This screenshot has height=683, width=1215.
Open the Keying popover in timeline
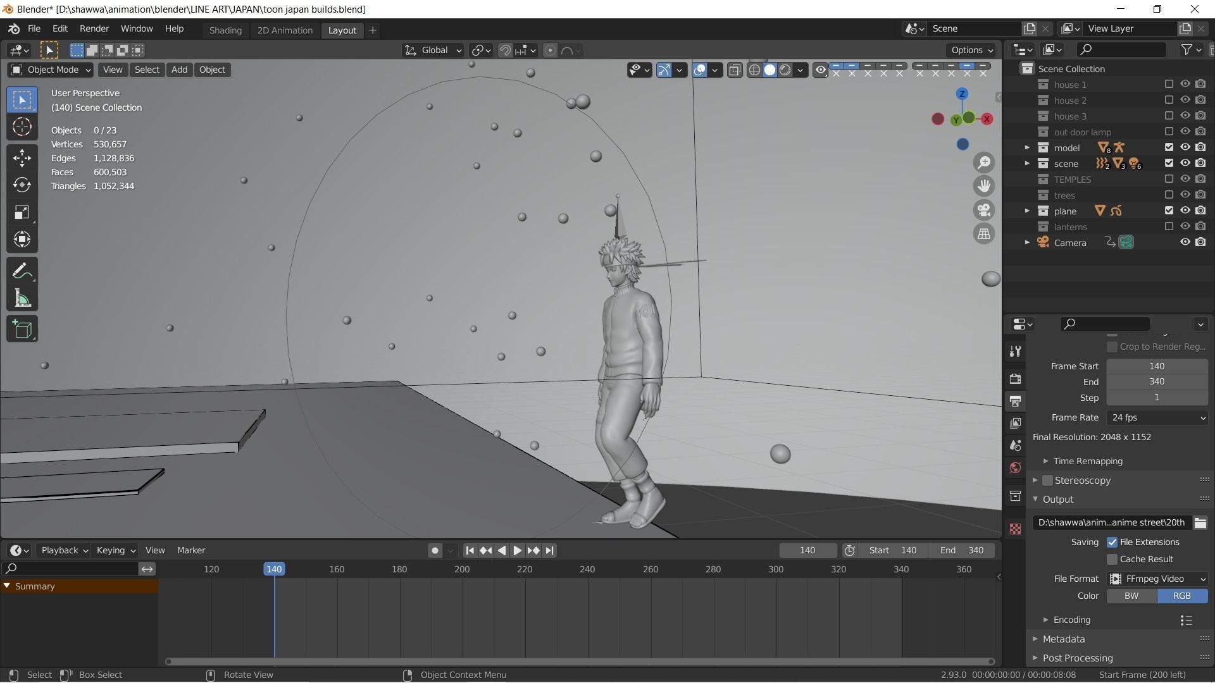pos(115,550)
